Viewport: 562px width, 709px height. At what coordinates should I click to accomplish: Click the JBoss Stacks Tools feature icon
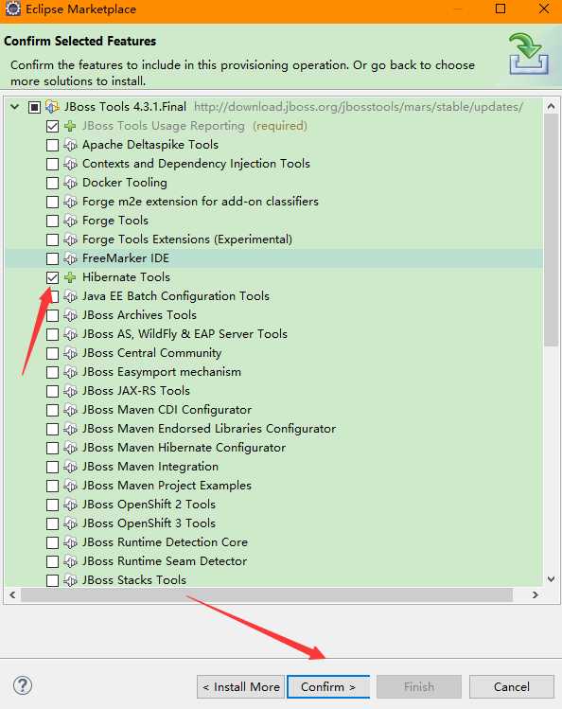coord(70,580)
